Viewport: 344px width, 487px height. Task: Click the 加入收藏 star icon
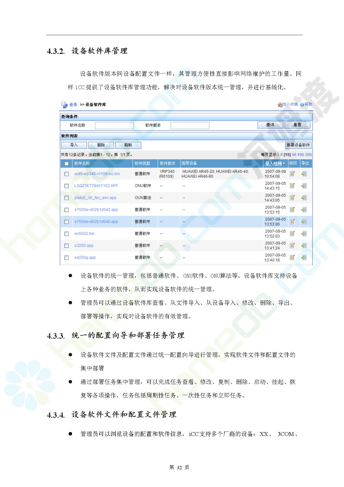pyautogui.click(x=280, y=105)
